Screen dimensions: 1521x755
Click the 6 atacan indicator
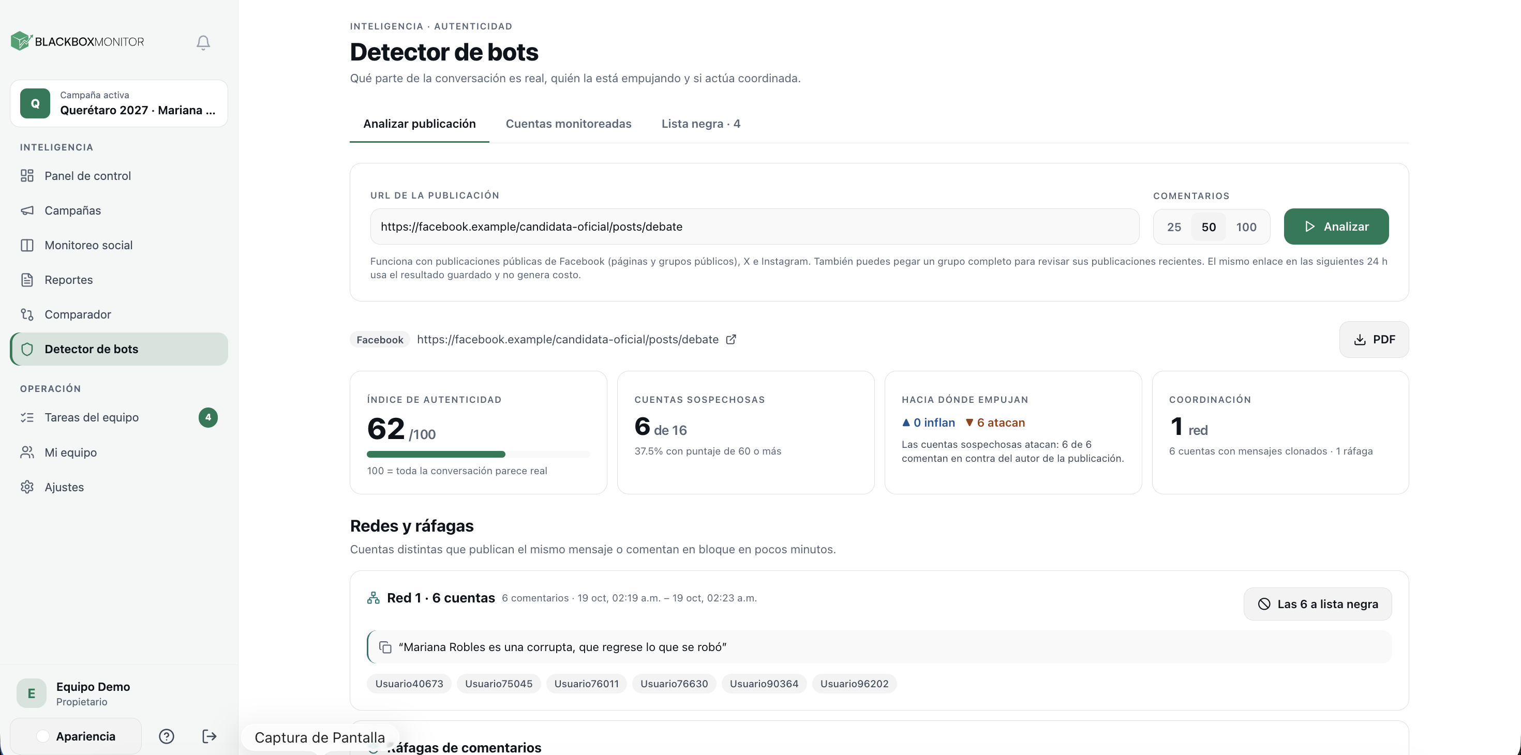(995, 422)
